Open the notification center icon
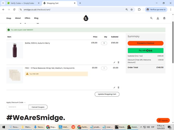Viewport: 174px width, 130px height. [x=170, y=127]
